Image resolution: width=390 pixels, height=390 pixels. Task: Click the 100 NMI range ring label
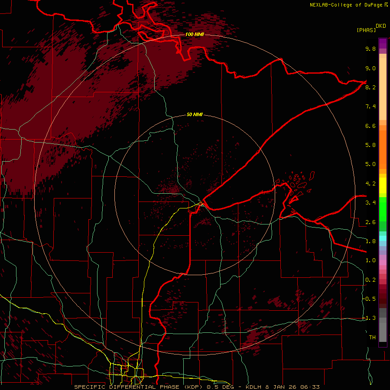(x=195, y=34)
